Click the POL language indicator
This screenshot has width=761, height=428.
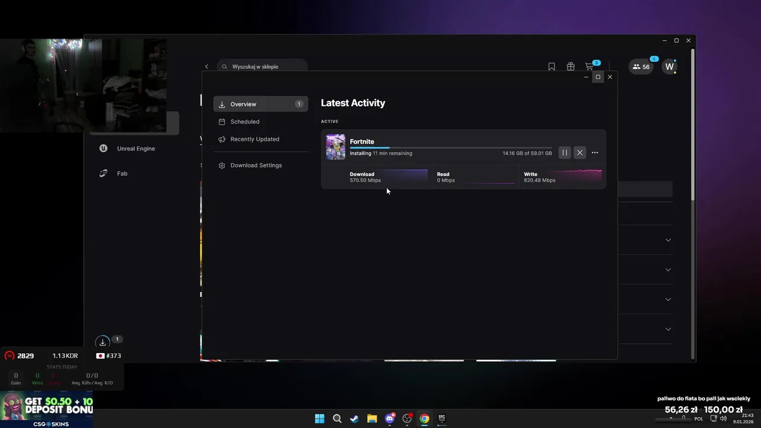[699, 418]
